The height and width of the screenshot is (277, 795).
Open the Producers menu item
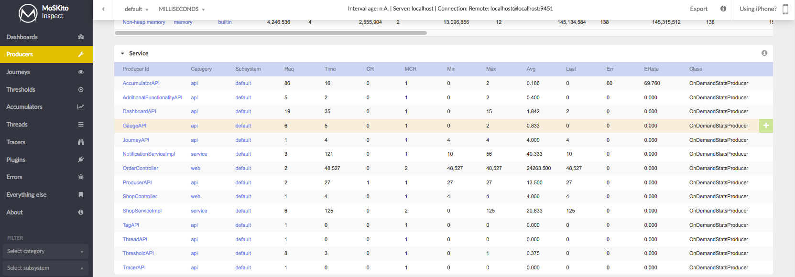[46, 54]
